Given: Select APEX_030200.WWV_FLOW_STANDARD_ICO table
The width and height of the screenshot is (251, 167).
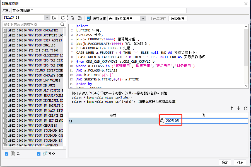Looking at the screenshot, I should 36,131.
